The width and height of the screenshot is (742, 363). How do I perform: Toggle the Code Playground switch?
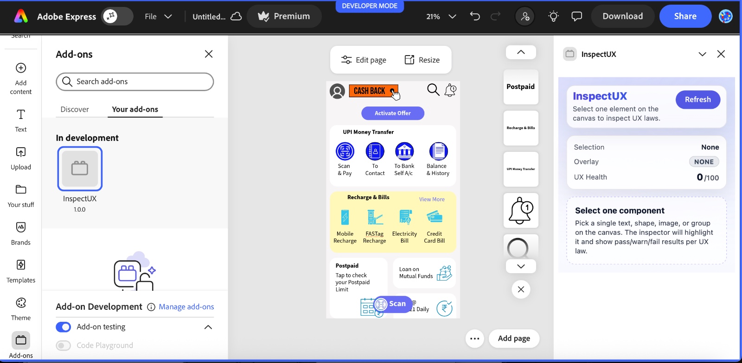point(64,345)
